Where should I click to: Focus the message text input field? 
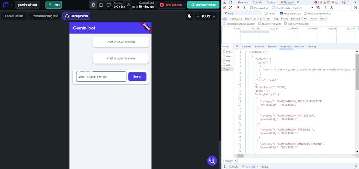click(x=101, y=77)
